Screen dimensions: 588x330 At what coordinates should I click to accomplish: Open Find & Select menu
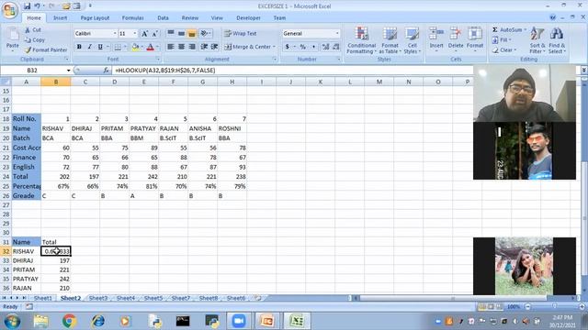coord(557,40)
